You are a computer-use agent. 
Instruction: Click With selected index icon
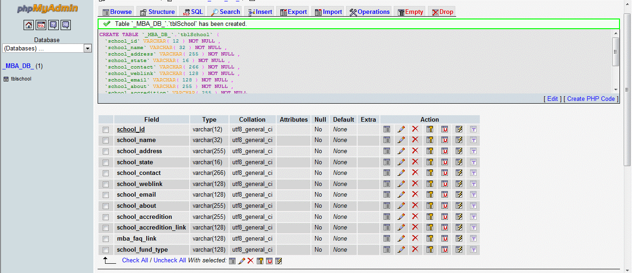point(279,261)
